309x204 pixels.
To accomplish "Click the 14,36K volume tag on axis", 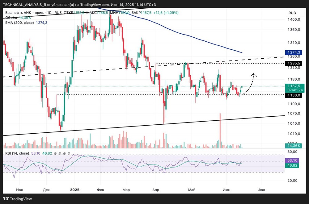I will [294, 146].
